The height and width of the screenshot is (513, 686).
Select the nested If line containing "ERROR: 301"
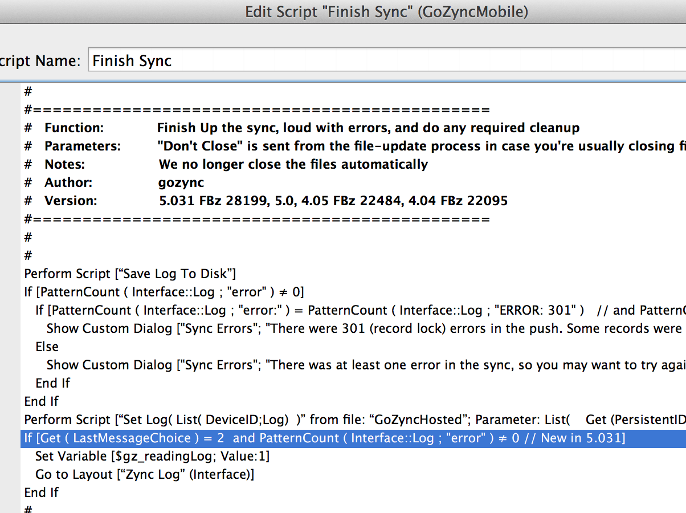point(361,310)
